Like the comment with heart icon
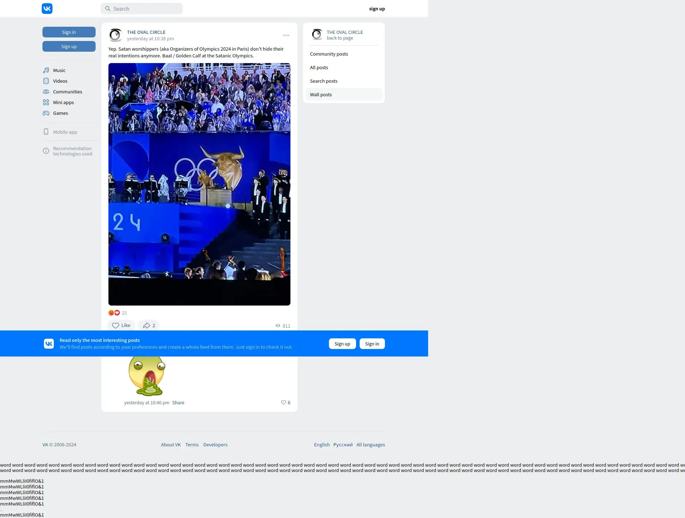The image size is (685, 518). pos(284,402)
